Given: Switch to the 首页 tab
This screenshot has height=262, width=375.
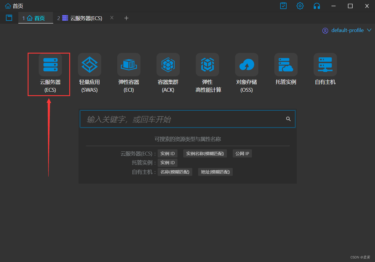Looking at the screenshot, I should tap(36, 18).
